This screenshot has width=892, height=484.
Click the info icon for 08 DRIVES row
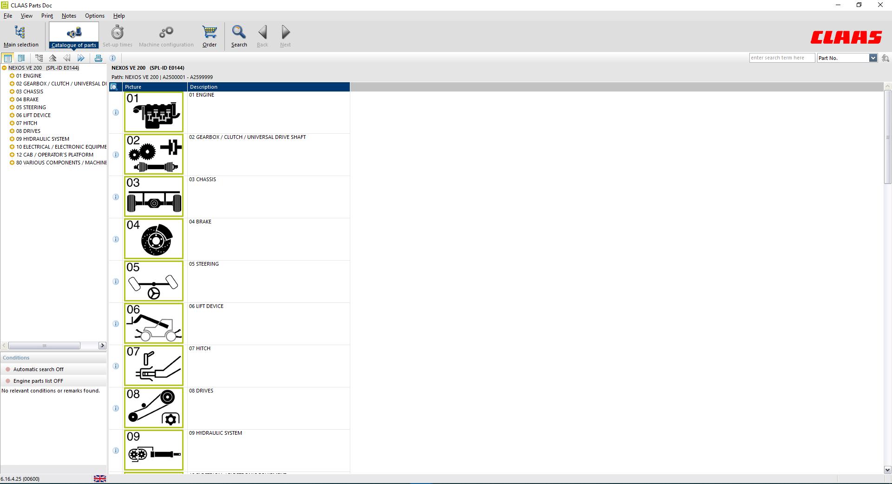click(116, 408)
